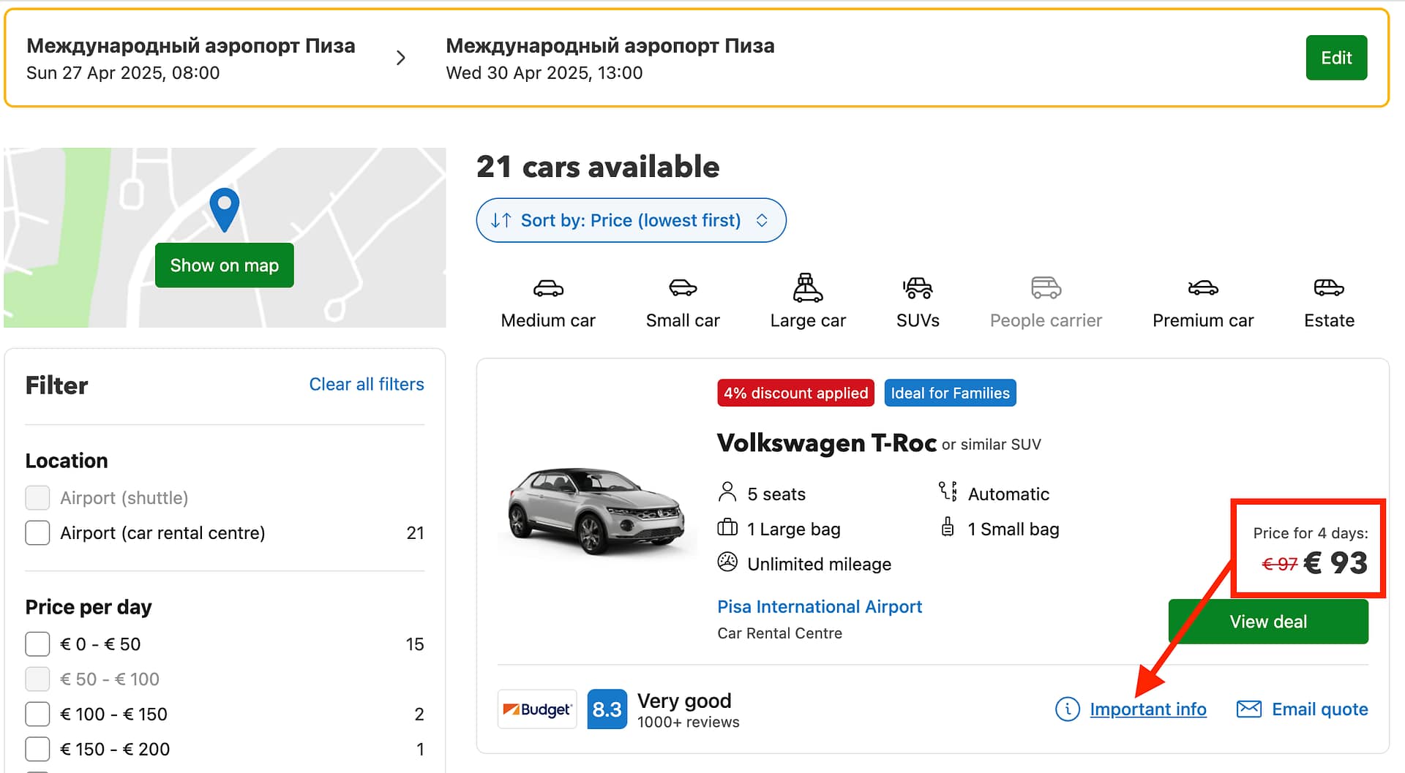The image size is (1405, 773).
Task: Tick the € 100 - € 150 checkbox
Action: click(38, 714)
